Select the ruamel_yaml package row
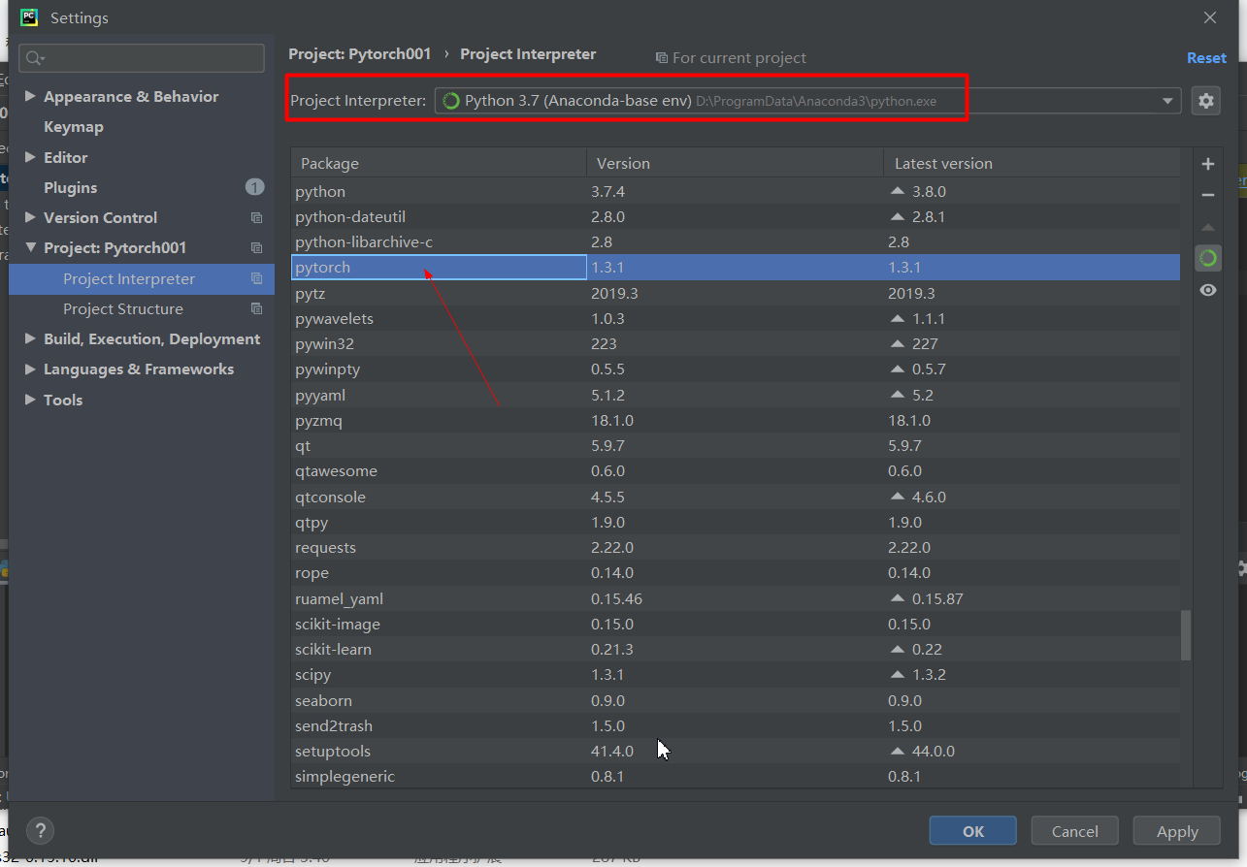The height and width of the screenshot is (867, 1247). coord(736,598)
